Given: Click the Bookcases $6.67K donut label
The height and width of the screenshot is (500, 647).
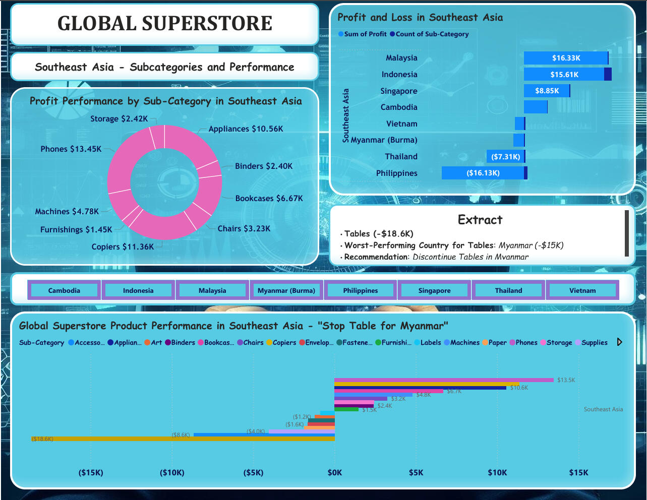Looking at the screenshot, I should (269, 199).
